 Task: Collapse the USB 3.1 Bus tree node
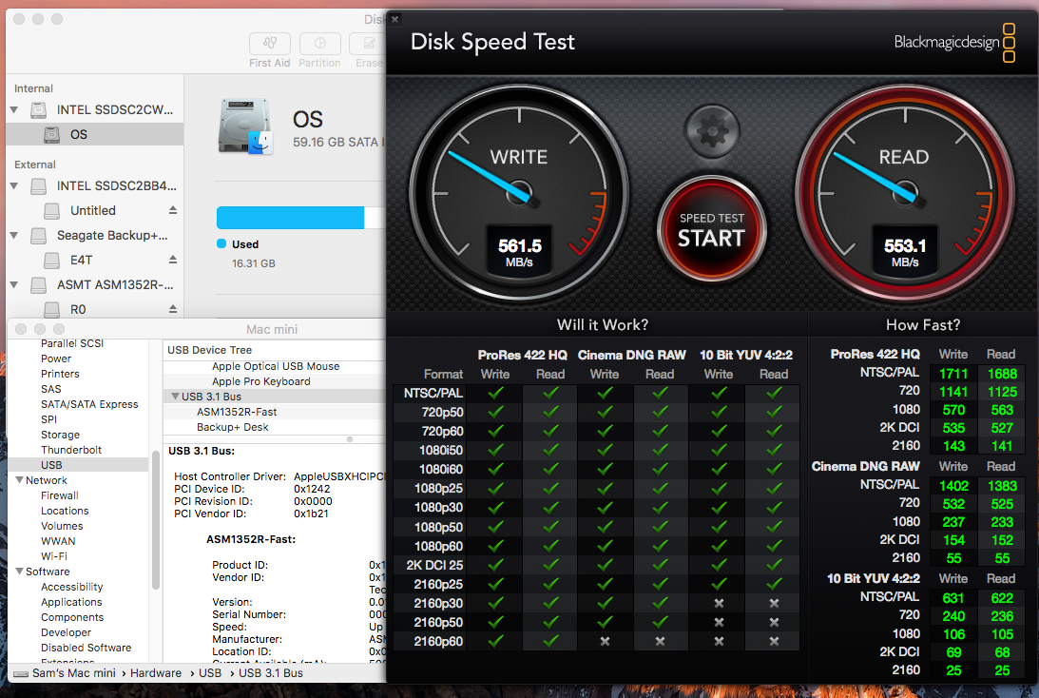coord(175,397)
